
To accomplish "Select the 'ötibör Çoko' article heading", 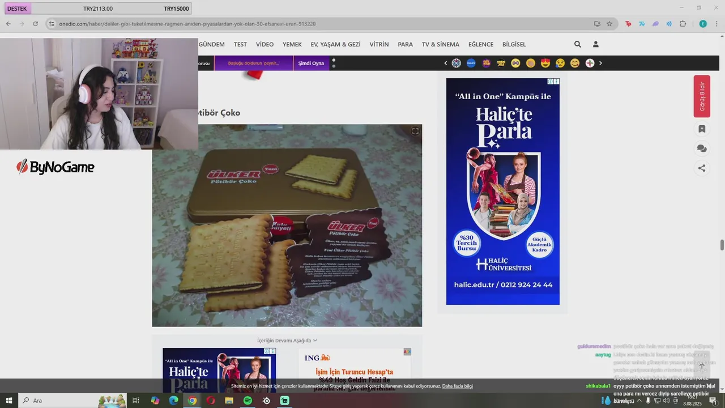I will pyautogui.click(x=219, y=113).
